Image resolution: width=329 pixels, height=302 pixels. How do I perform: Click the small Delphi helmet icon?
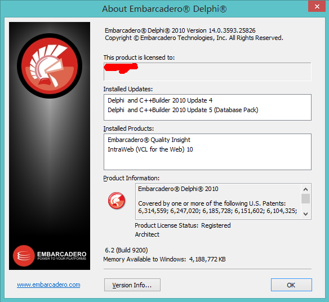[x=117, y=201]
